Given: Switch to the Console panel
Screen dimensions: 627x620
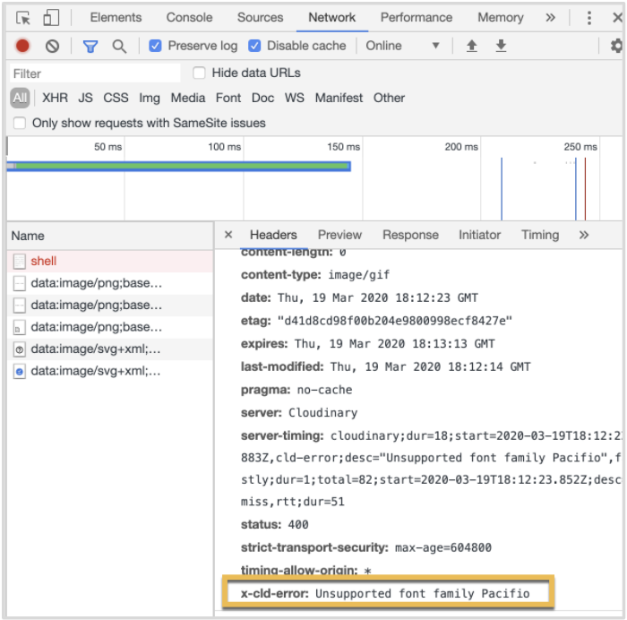Looking at the screenshot, I should pyautogui.click(x=189, y=18).
